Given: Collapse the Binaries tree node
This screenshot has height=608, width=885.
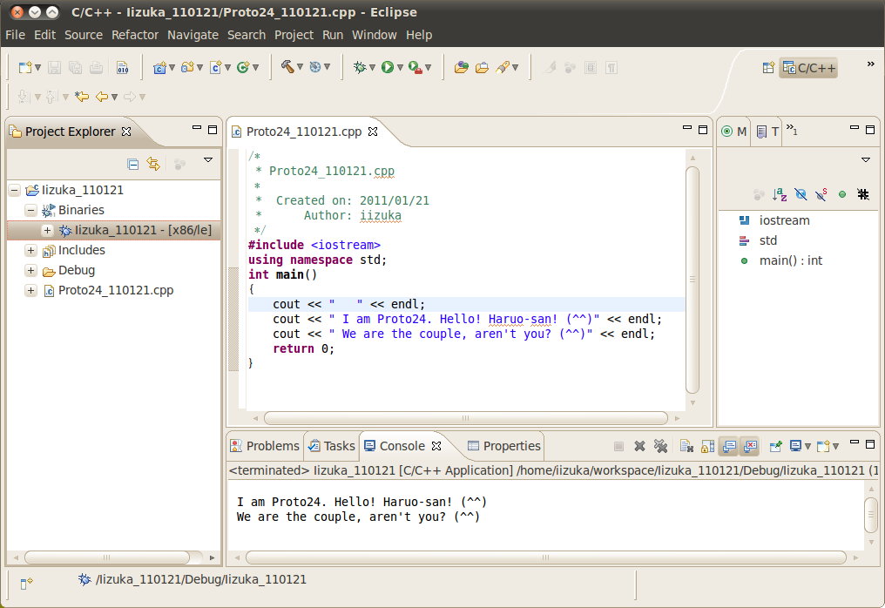Looking at the screenshot, I should pos(31,211).
